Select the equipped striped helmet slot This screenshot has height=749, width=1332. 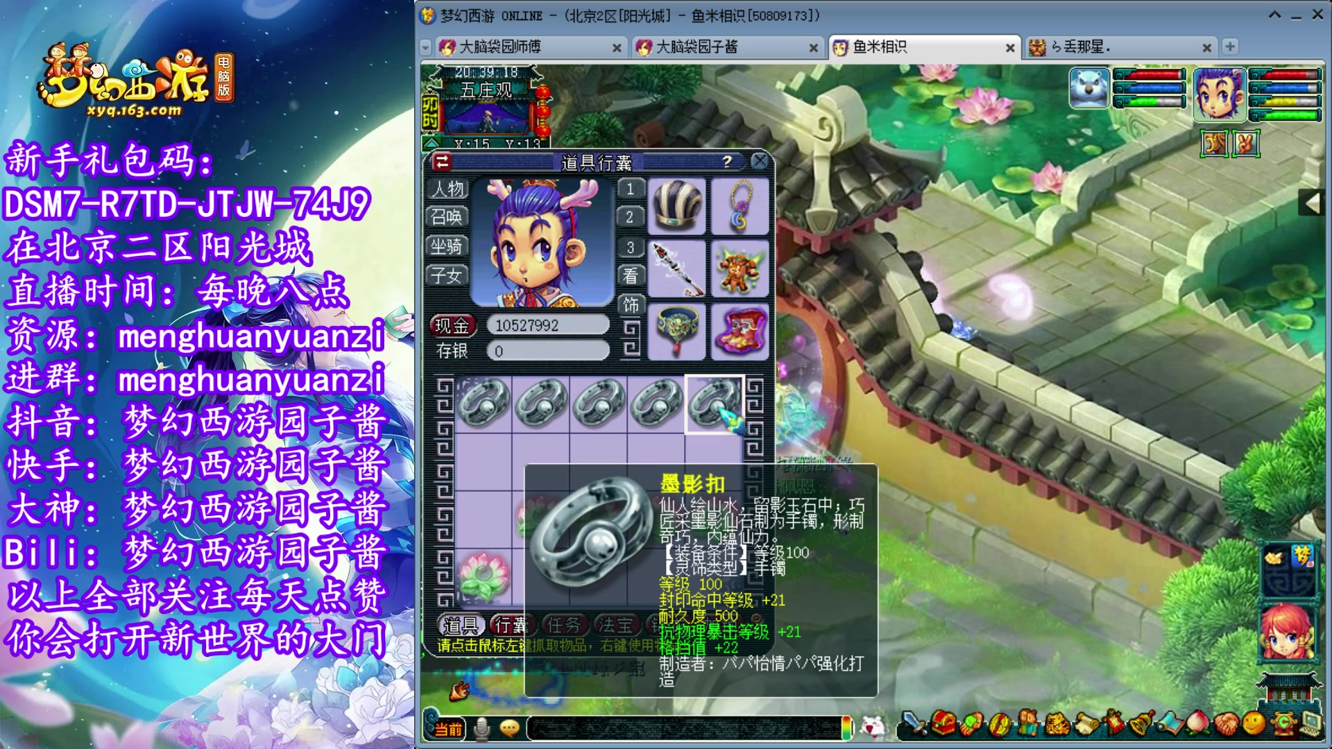(x=676, y=206)
